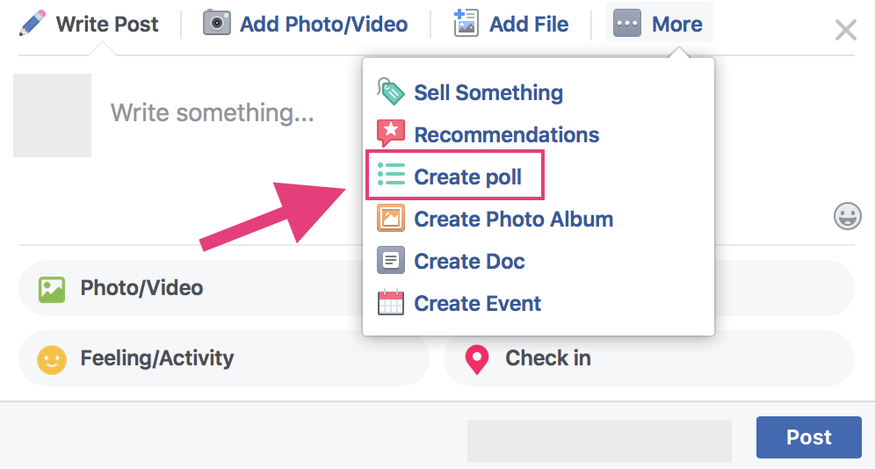Click the Add File document icon
This screenshot has width=875, height=469.
466,24
